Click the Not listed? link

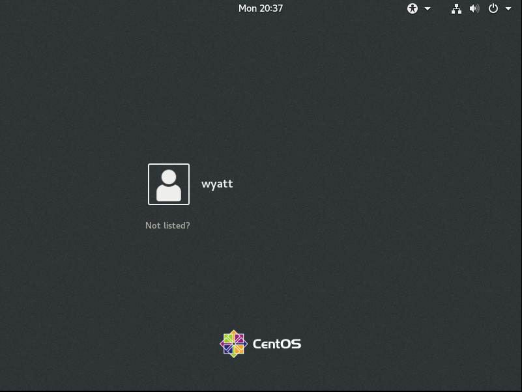pyautogui.click(x=167, y=225)
